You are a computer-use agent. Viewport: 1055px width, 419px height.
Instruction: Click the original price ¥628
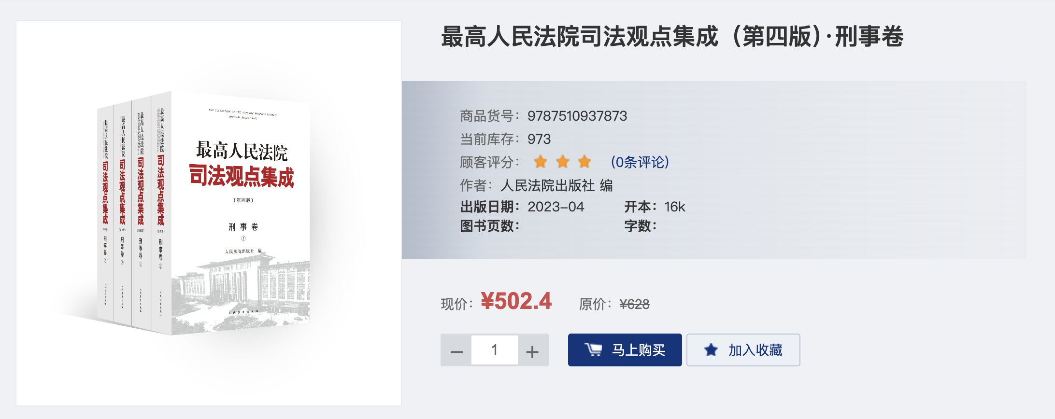click(x=634, y=305)
